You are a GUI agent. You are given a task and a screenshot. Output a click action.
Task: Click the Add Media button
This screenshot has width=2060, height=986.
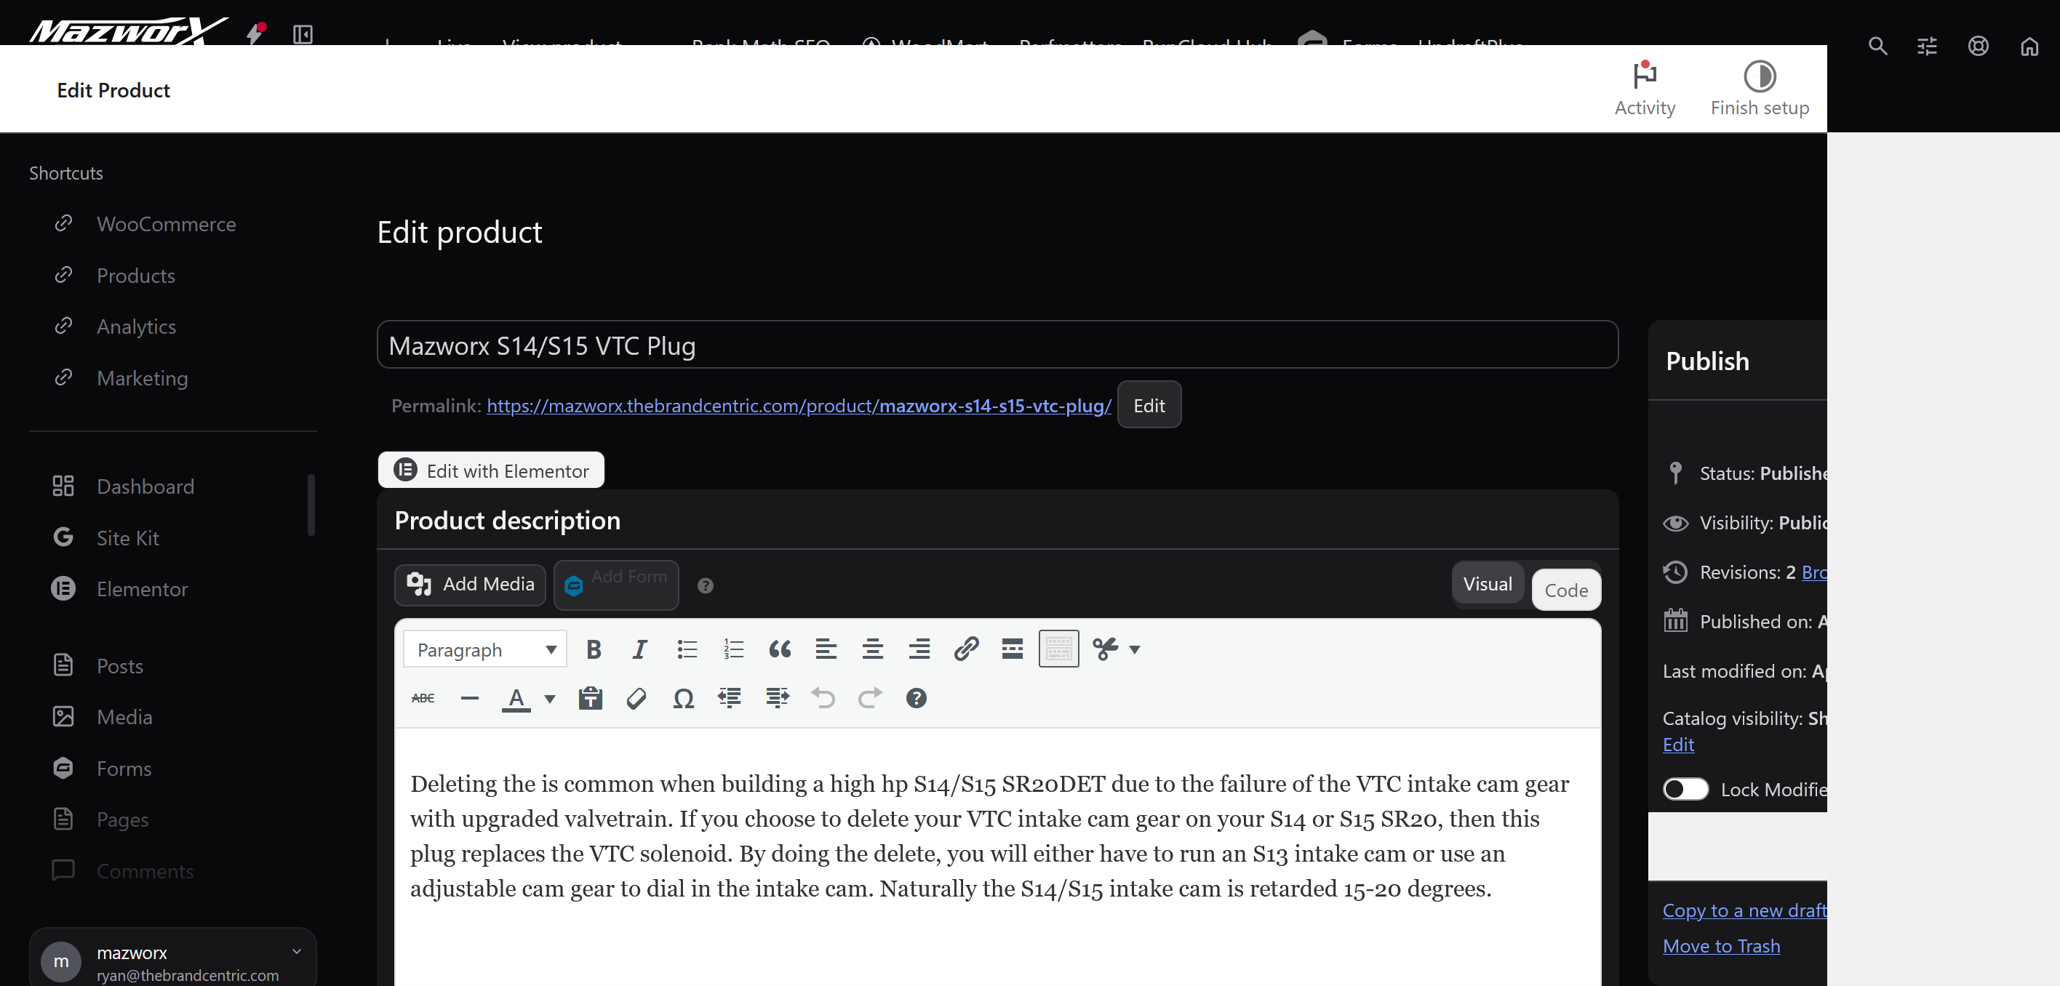[x=470, y=585]
